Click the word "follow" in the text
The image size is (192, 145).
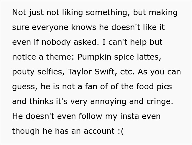pyautogui.click(x=90, y=116)
